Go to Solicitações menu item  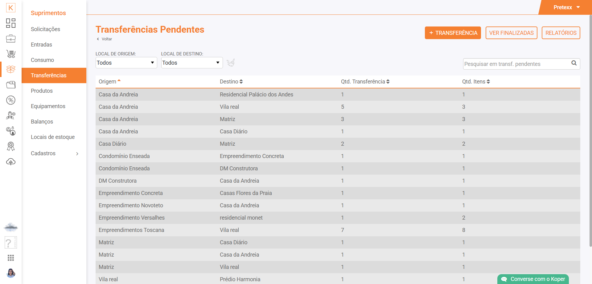click(x=45, y=29)
